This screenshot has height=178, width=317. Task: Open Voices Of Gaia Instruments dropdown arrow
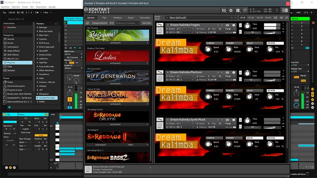(147, 104)
